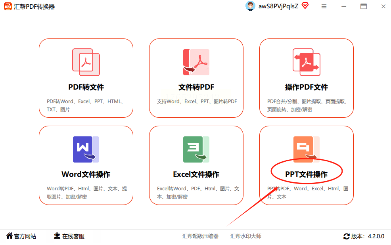Click the PPT文件操作 title
This screenshot has width=391, height=245.
[x=307, y=174]
